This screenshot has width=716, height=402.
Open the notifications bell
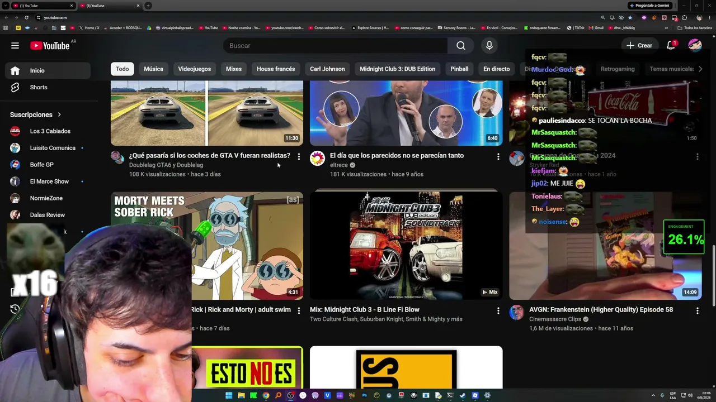tap(671, 46)
